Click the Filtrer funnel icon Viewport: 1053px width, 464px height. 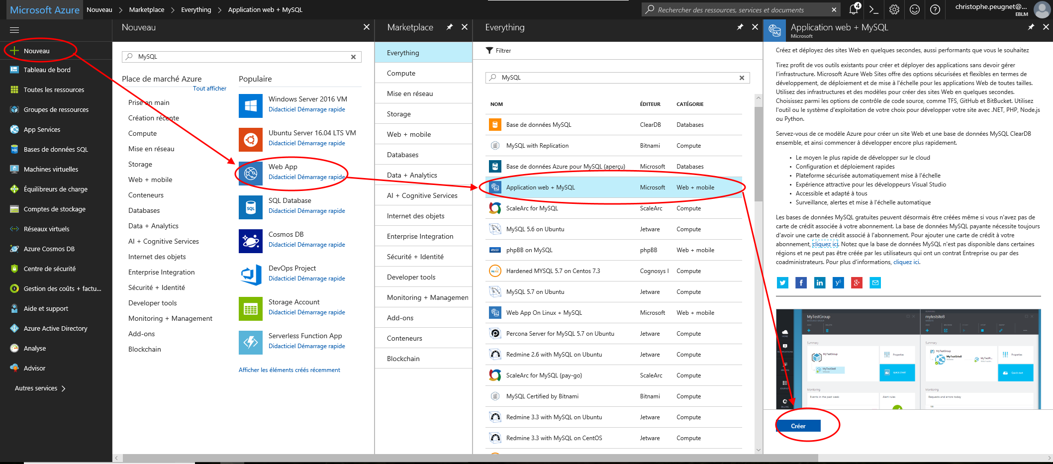coord(489,50)
